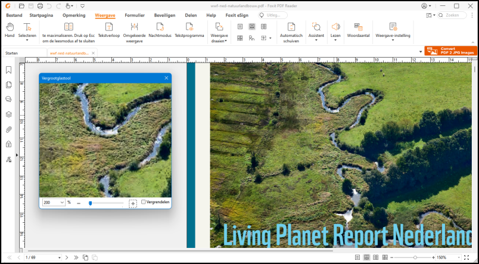Toggle continuous view in status bar

(366, 257)
